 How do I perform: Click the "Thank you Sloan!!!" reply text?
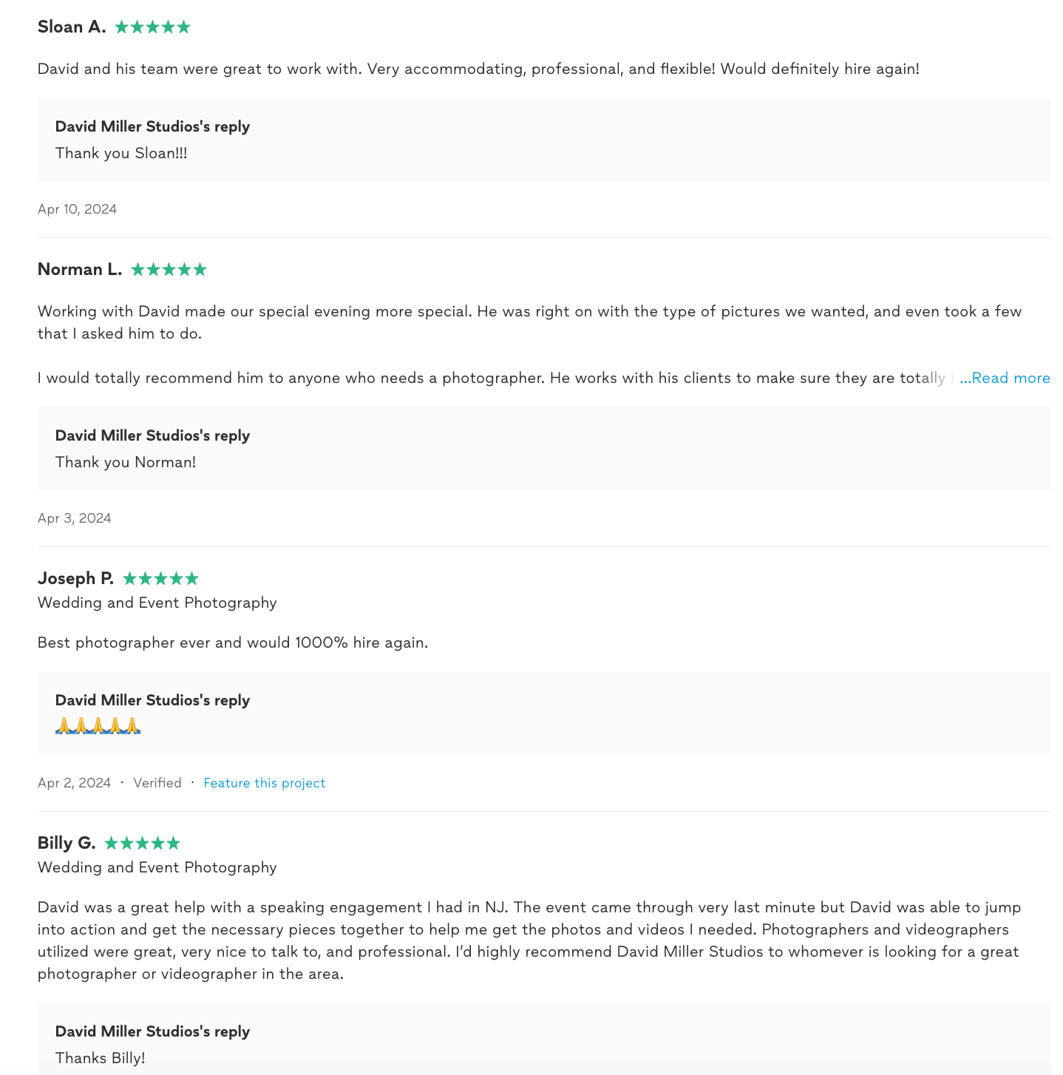pos(121,154)
